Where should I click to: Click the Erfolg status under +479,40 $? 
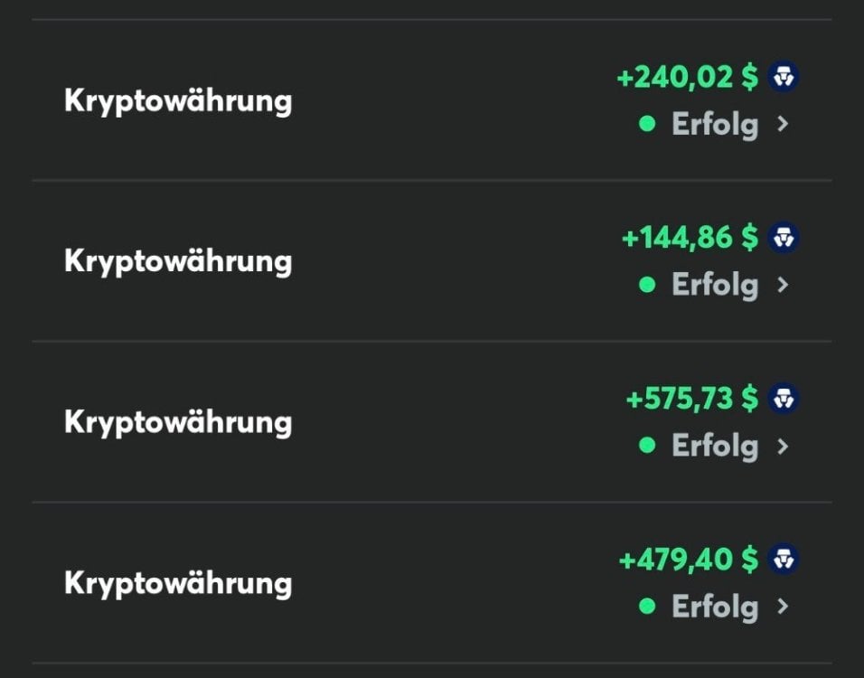[x=714, y=607]
